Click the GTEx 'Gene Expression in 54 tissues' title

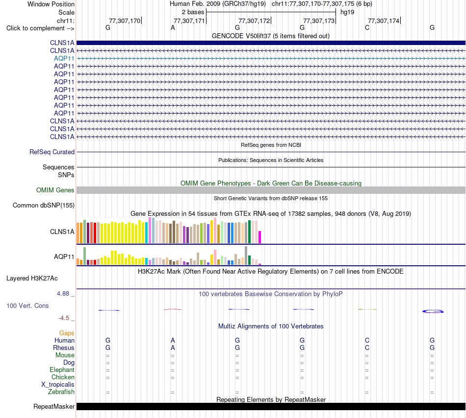tap(271, 213)
